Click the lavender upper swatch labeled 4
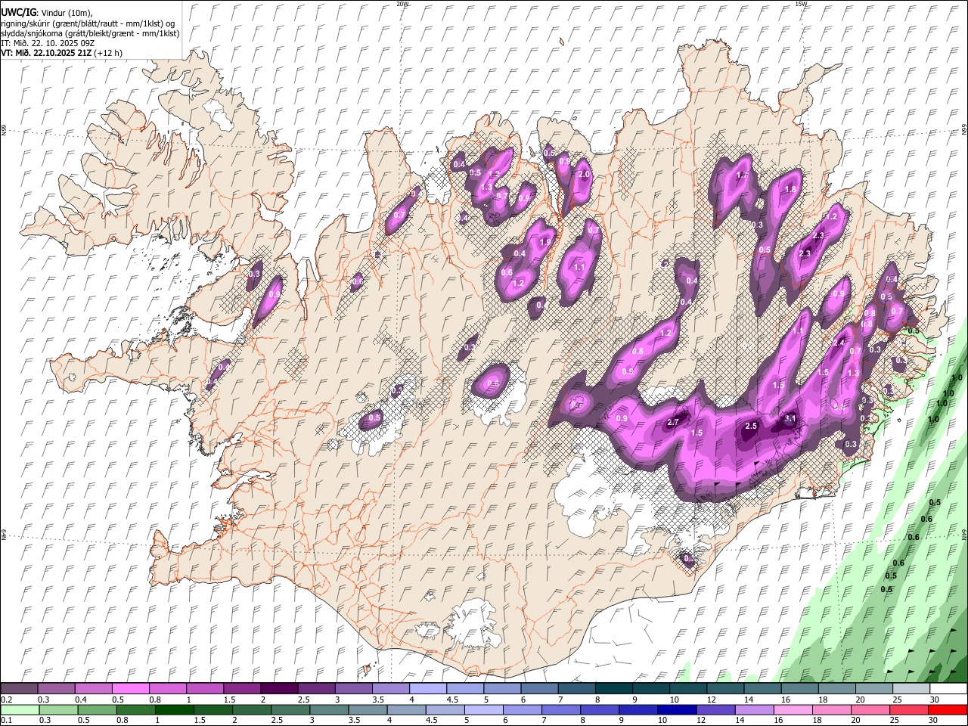The image size is (968, 726). 427,689
